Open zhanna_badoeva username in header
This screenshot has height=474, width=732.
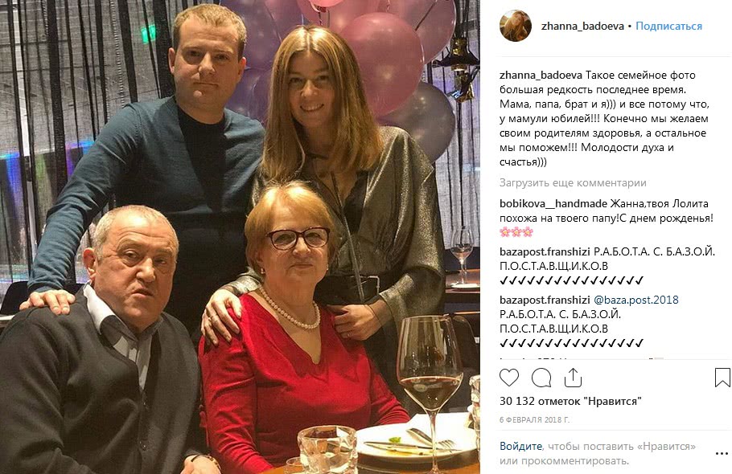point(582,26)
